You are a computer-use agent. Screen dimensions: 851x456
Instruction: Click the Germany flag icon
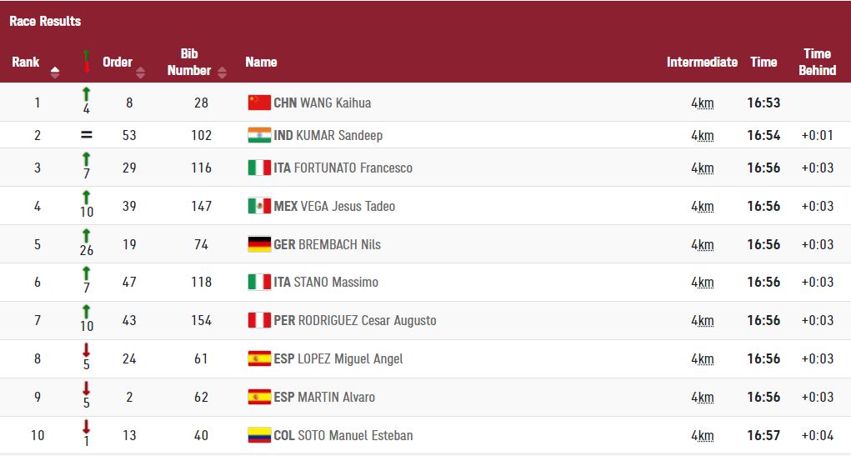coord(259,244)
